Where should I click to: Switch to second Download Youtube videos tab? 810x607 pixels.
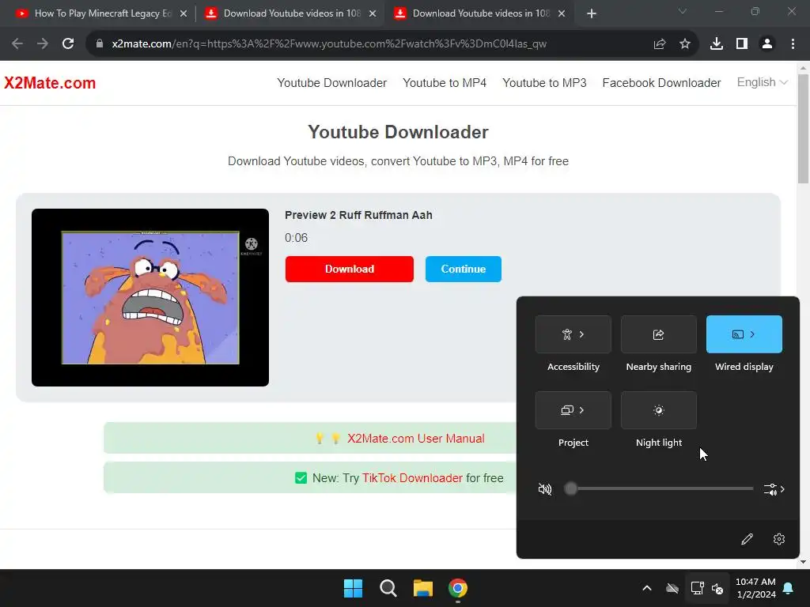point(291,13)
